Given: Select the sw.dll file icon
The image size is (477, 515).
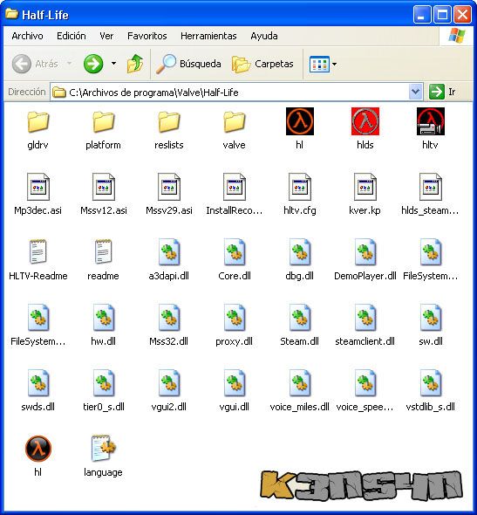Looking at the screenshot, I should [x=431, y=317].
